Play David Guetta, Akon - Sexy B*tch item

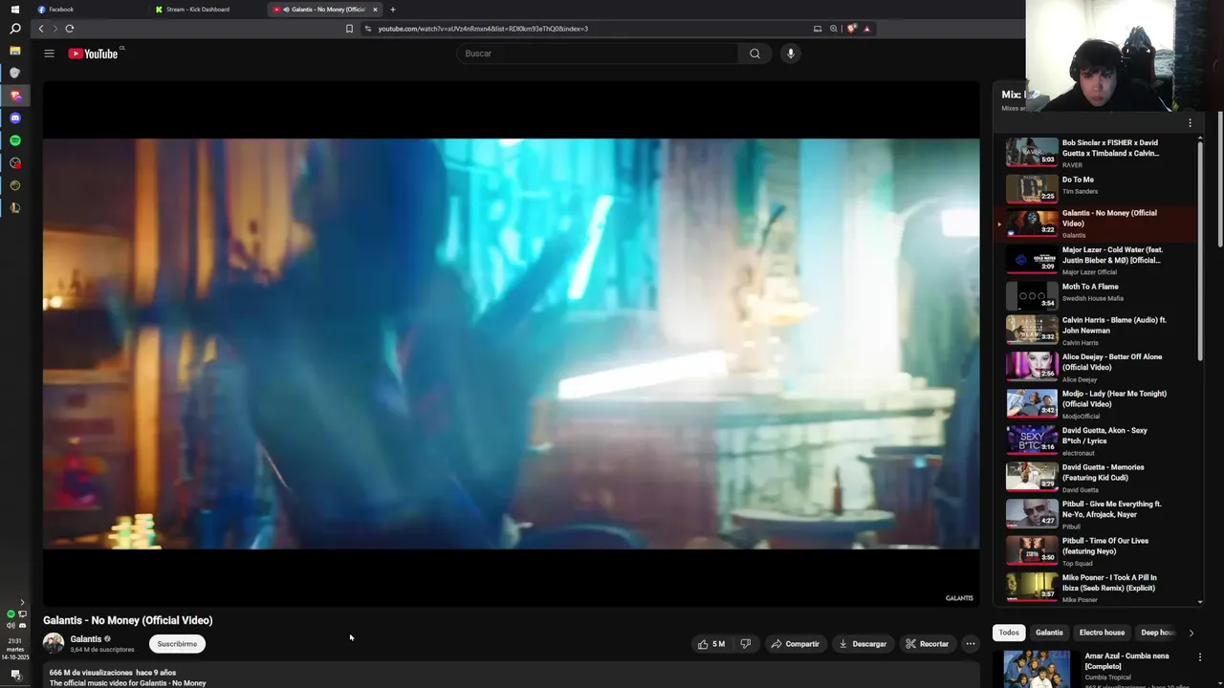1094,441
